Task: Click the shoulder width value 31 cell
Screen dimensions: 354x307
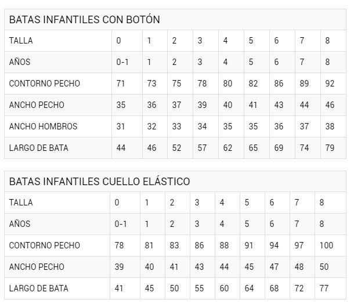Action: point(121,127)
